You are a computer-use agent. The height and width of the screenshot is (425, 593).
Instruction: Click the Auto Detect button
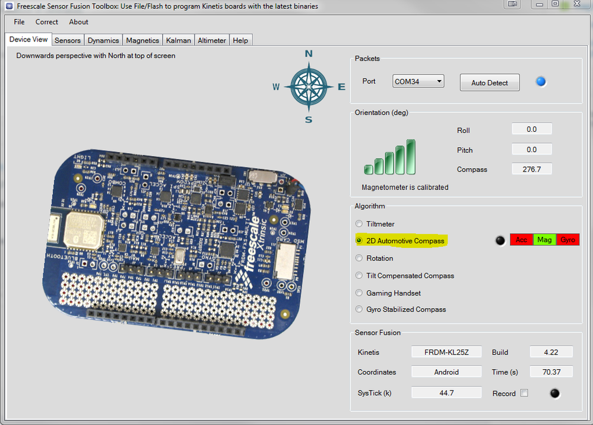pos(489,82)
